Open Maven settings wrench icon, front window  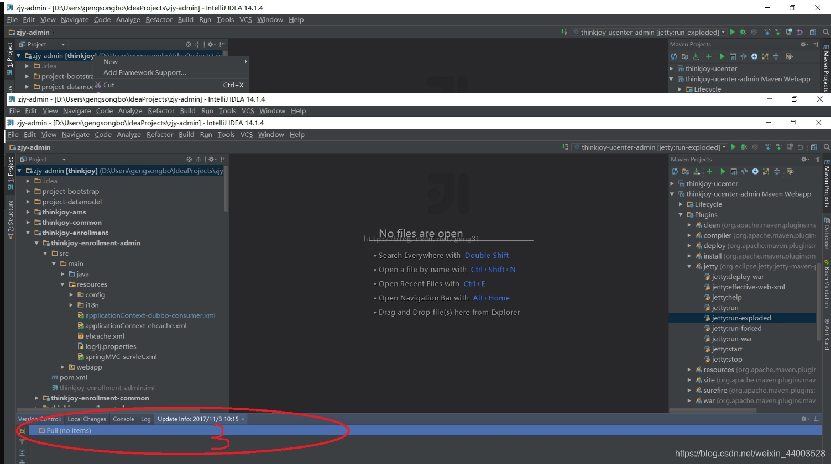(790, 171)
